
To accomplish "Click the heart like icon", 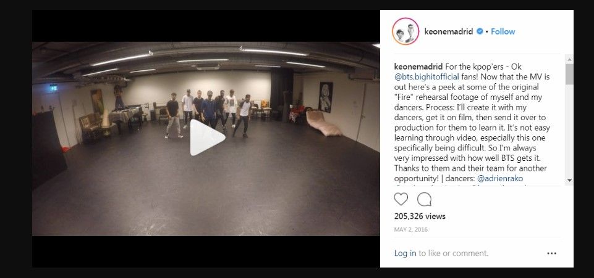I will (401, 199).
